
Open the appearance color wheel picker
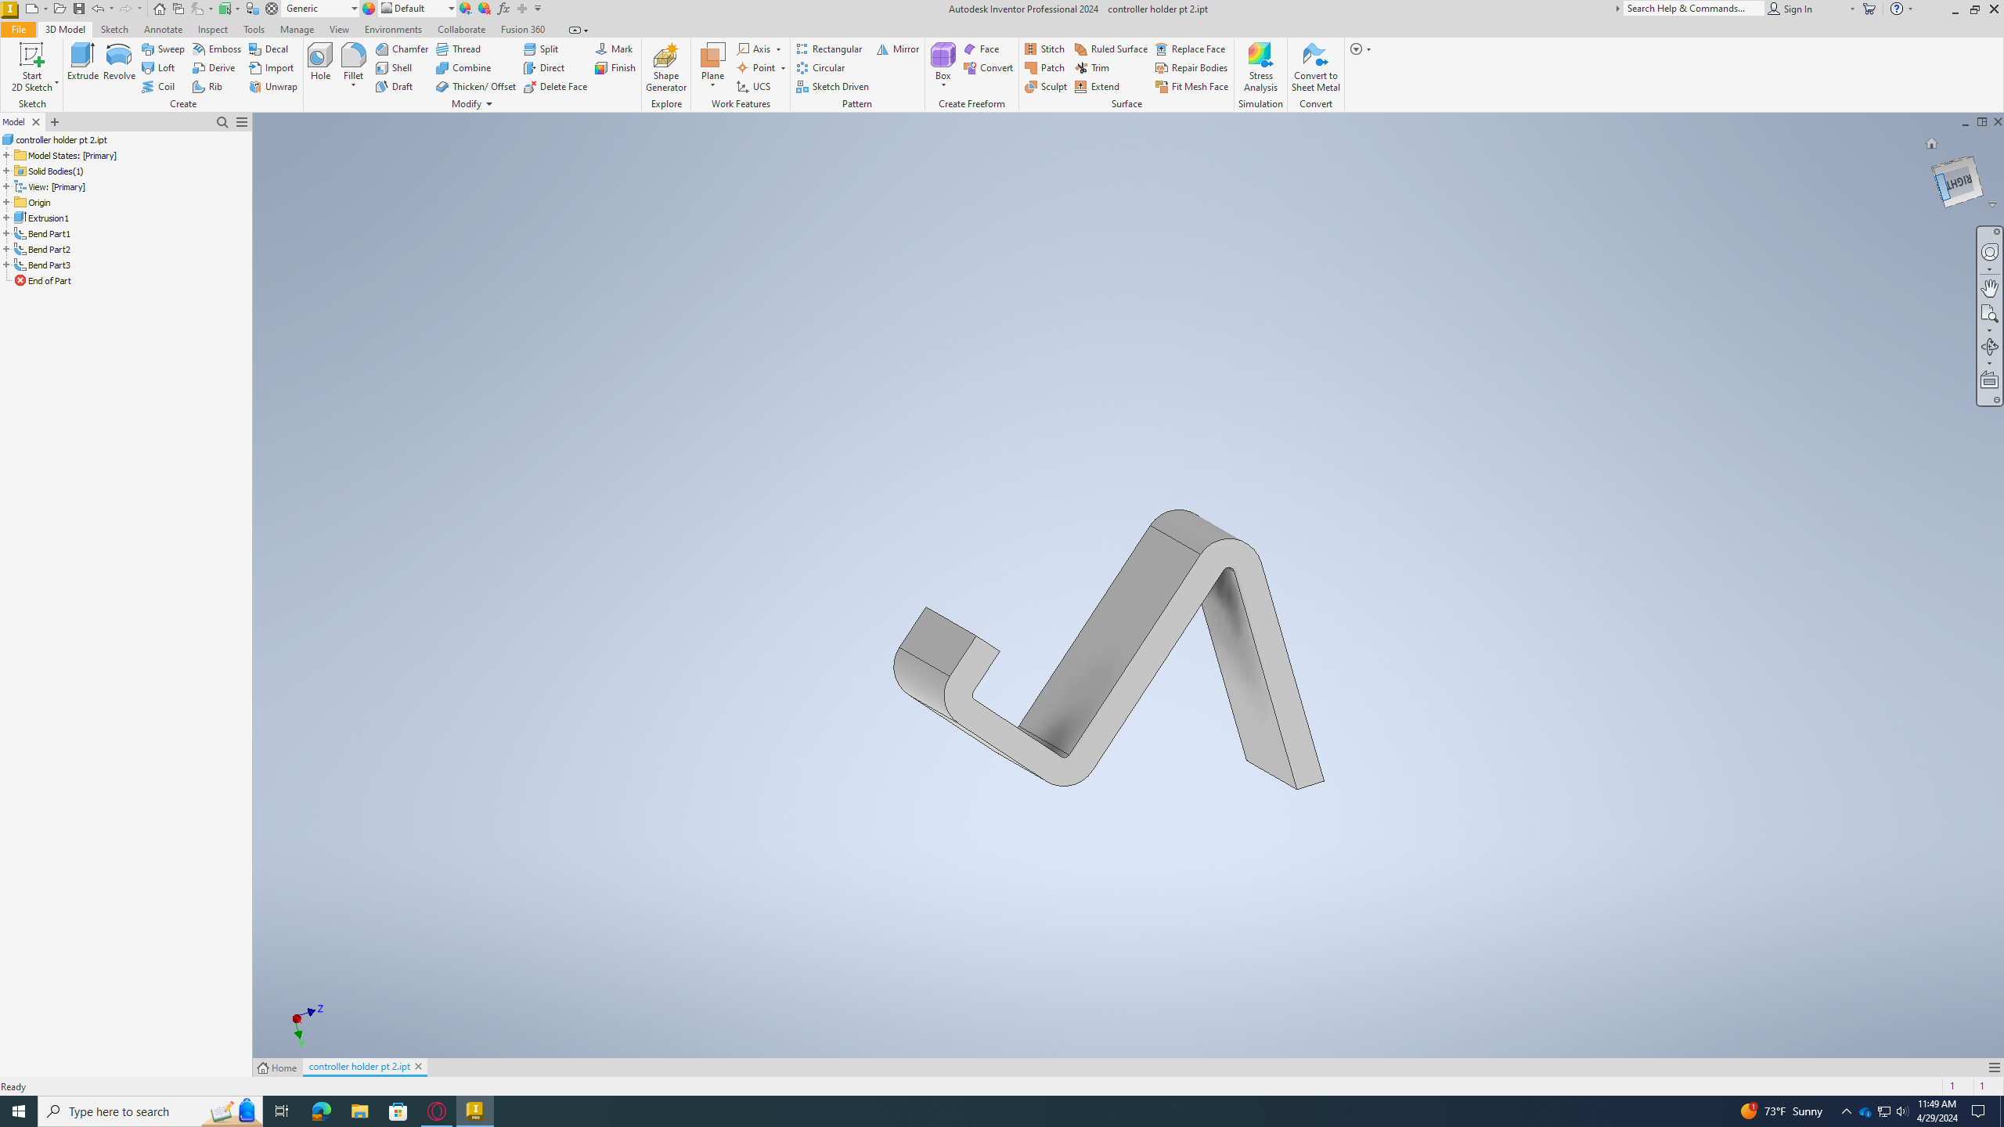369,9
